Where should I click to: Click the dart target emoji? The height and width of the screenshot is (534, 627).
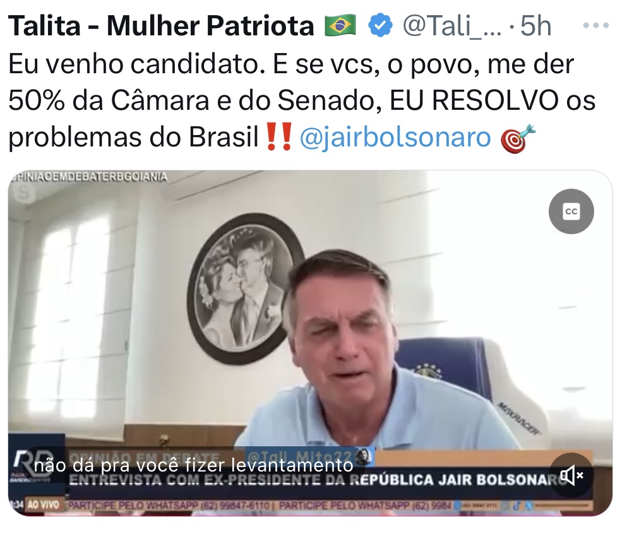coord(518,138)
